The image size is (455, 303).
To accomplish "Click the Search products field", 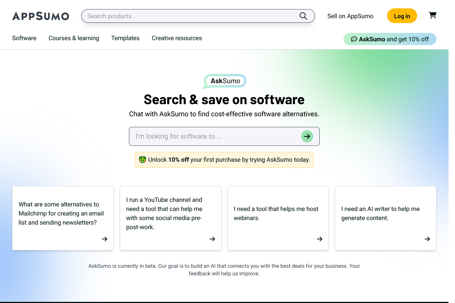I will coord(190,16).
